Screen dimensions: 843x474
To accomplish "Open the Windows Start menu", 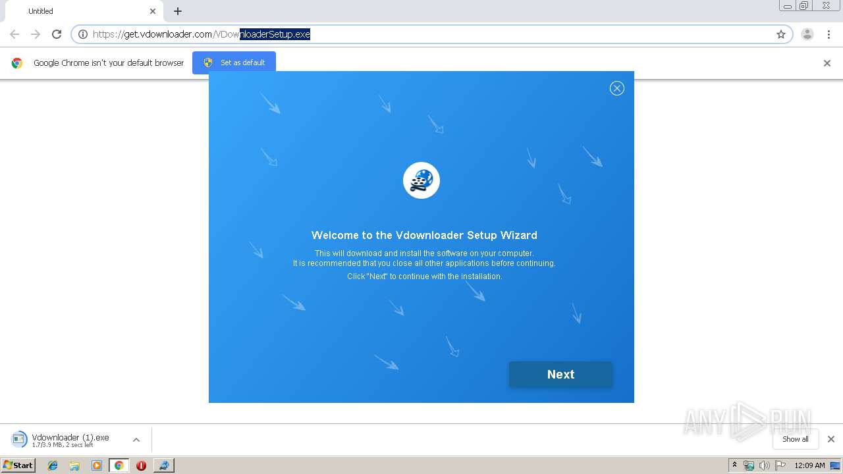I will 18,465.
